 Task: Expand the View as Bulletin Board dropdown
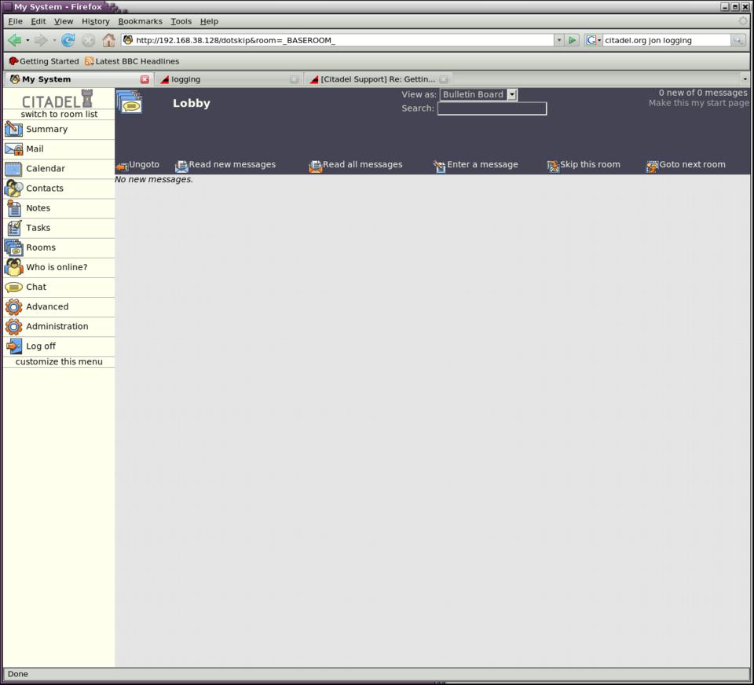pos(511,94)
